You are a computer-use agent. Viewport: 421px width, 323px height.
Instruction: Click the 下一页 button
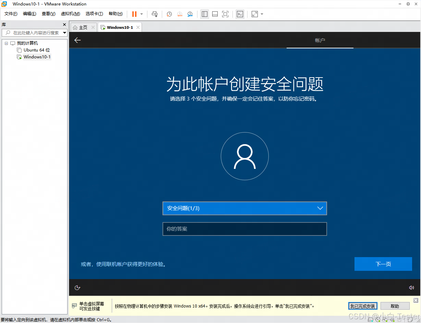[x=383, y=264]
